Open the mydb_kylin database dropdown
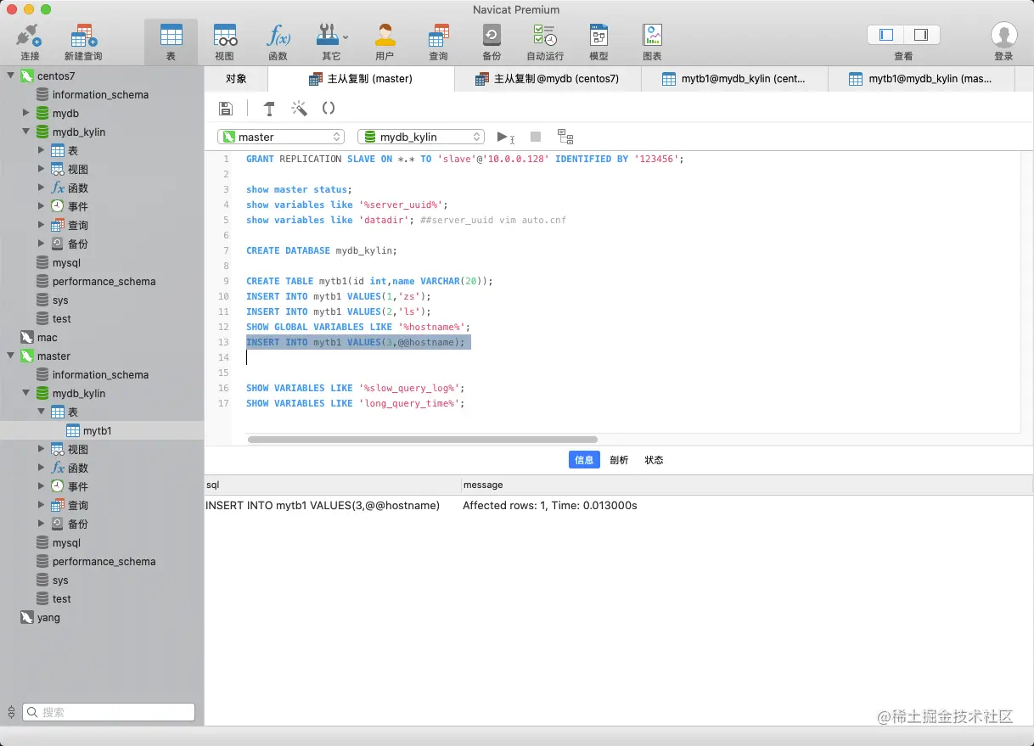 click(421, 137)
